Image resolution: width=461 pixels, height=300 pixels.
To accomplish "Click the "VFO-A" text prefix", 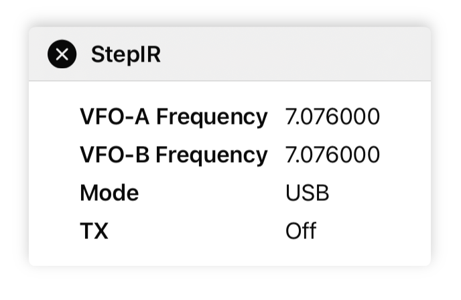I will (x=115, y=117).
